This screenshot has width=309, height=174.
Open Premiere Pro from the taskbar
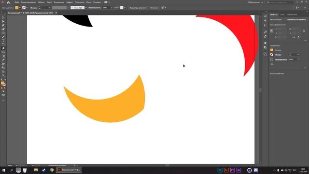233,170
